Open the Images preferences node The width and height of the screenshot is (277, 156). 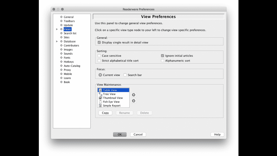[x=68, y=49]
